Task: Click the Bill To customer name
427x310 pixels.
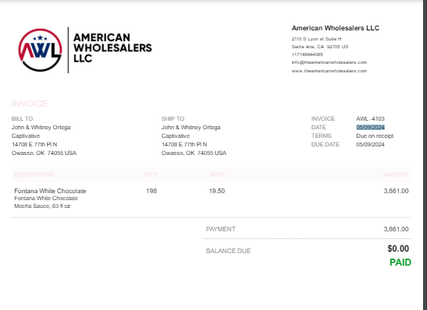Action: coord(41,127)
